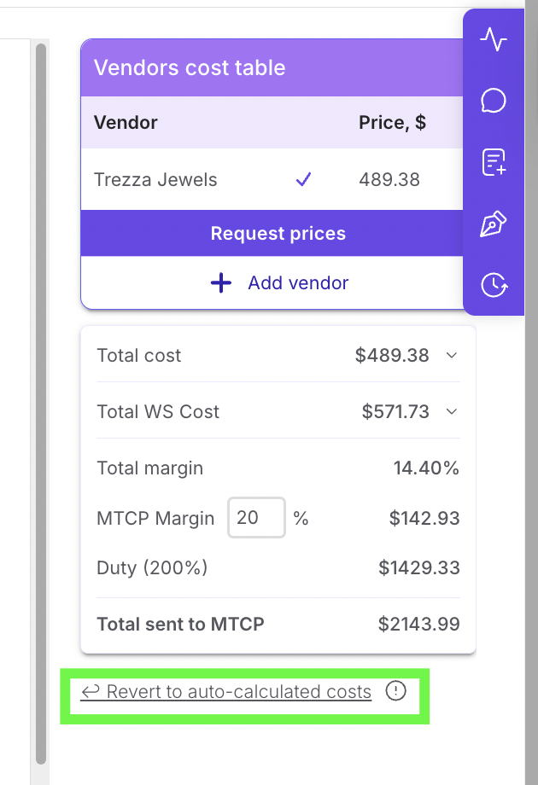
Task: Click the Vendors cost table title
Action: tap(190, 68)
